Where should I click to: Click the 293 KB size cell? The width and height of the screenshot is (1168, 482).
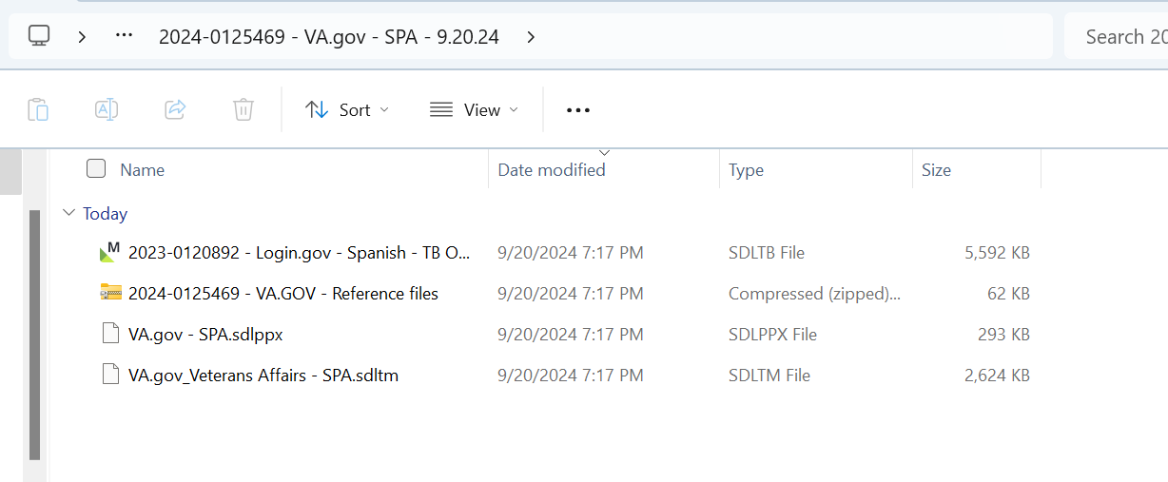(x=1003, y=335)
